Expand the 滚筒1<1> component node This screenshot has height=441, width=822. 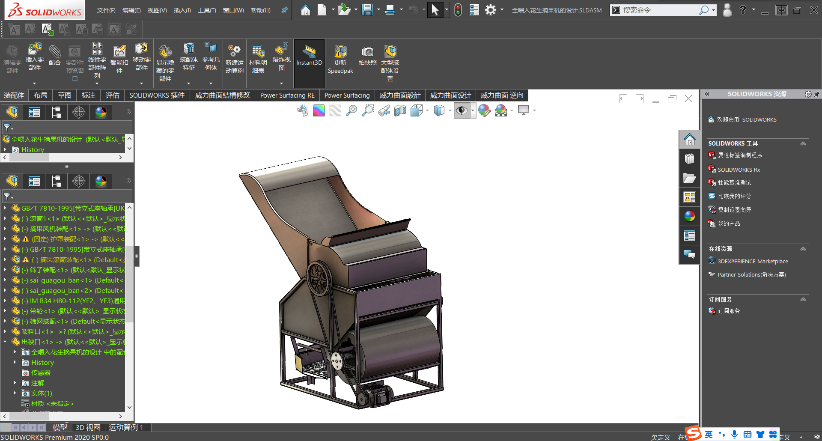tap(5, 218)
